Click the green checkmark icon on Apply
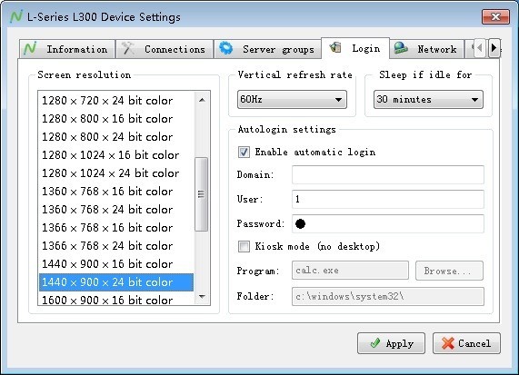 pyautogui.click(x=375, y=343)
